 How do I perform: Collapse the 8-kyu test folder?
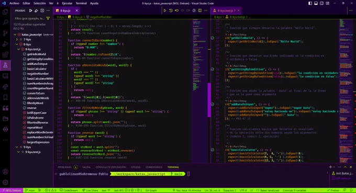[17, 44]
